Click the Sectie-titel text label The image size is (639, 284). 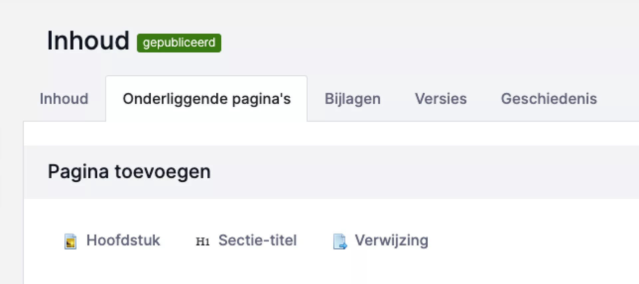pyautogui.click(x=257, y=240)
